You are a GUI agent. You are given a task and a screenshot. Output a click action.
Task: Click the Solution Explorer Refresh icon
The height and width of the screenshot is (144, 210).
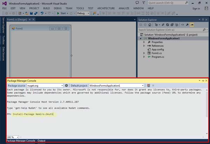pos(168,25)
